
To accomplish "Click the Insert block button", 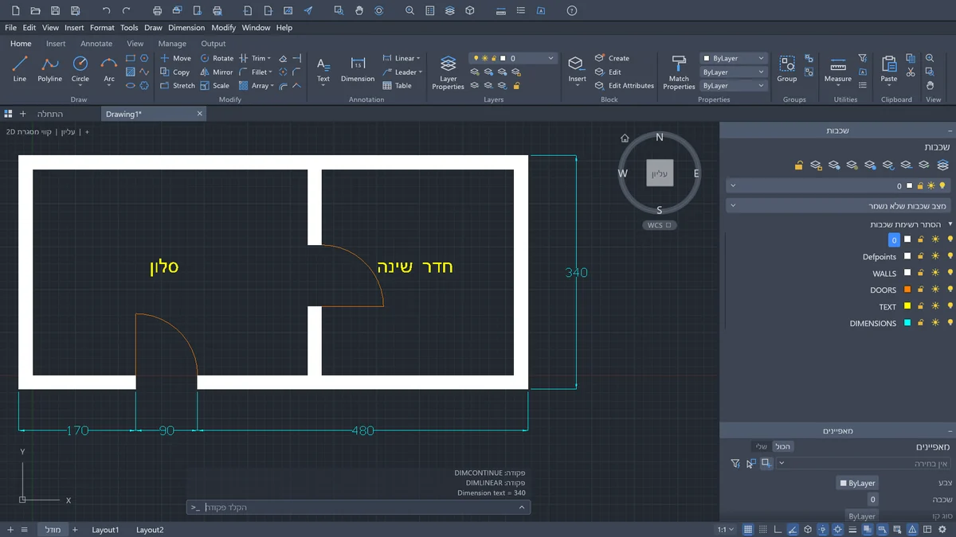I will tap(577, 69).
